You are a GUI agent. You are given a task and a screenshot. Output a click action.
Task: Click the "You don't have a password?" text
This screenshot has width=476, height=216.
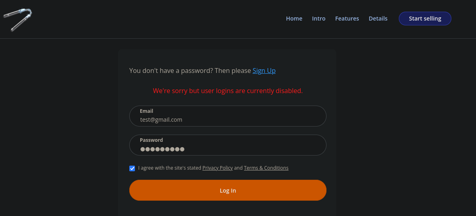[171, 71]
